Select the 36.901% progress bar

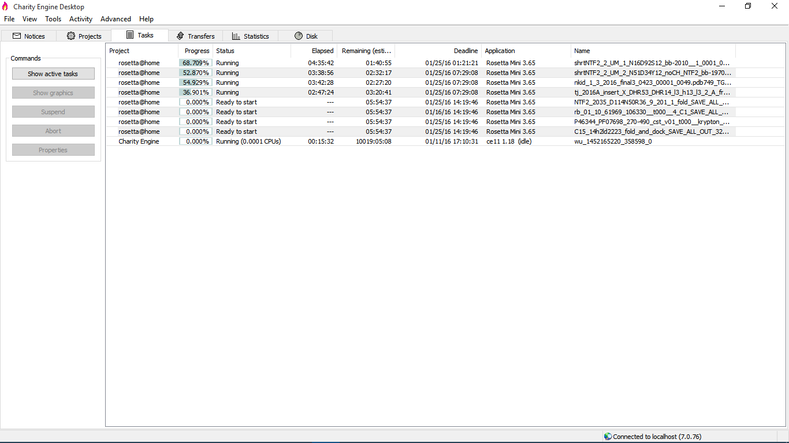196,92
